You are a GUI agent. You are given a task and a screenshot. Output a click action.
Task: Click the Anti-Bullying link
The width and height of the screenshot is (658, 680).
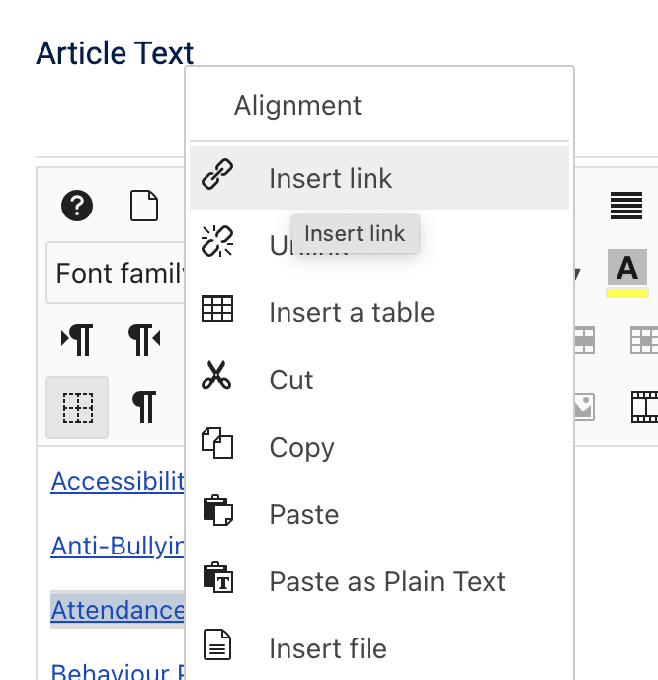point(118,546)
